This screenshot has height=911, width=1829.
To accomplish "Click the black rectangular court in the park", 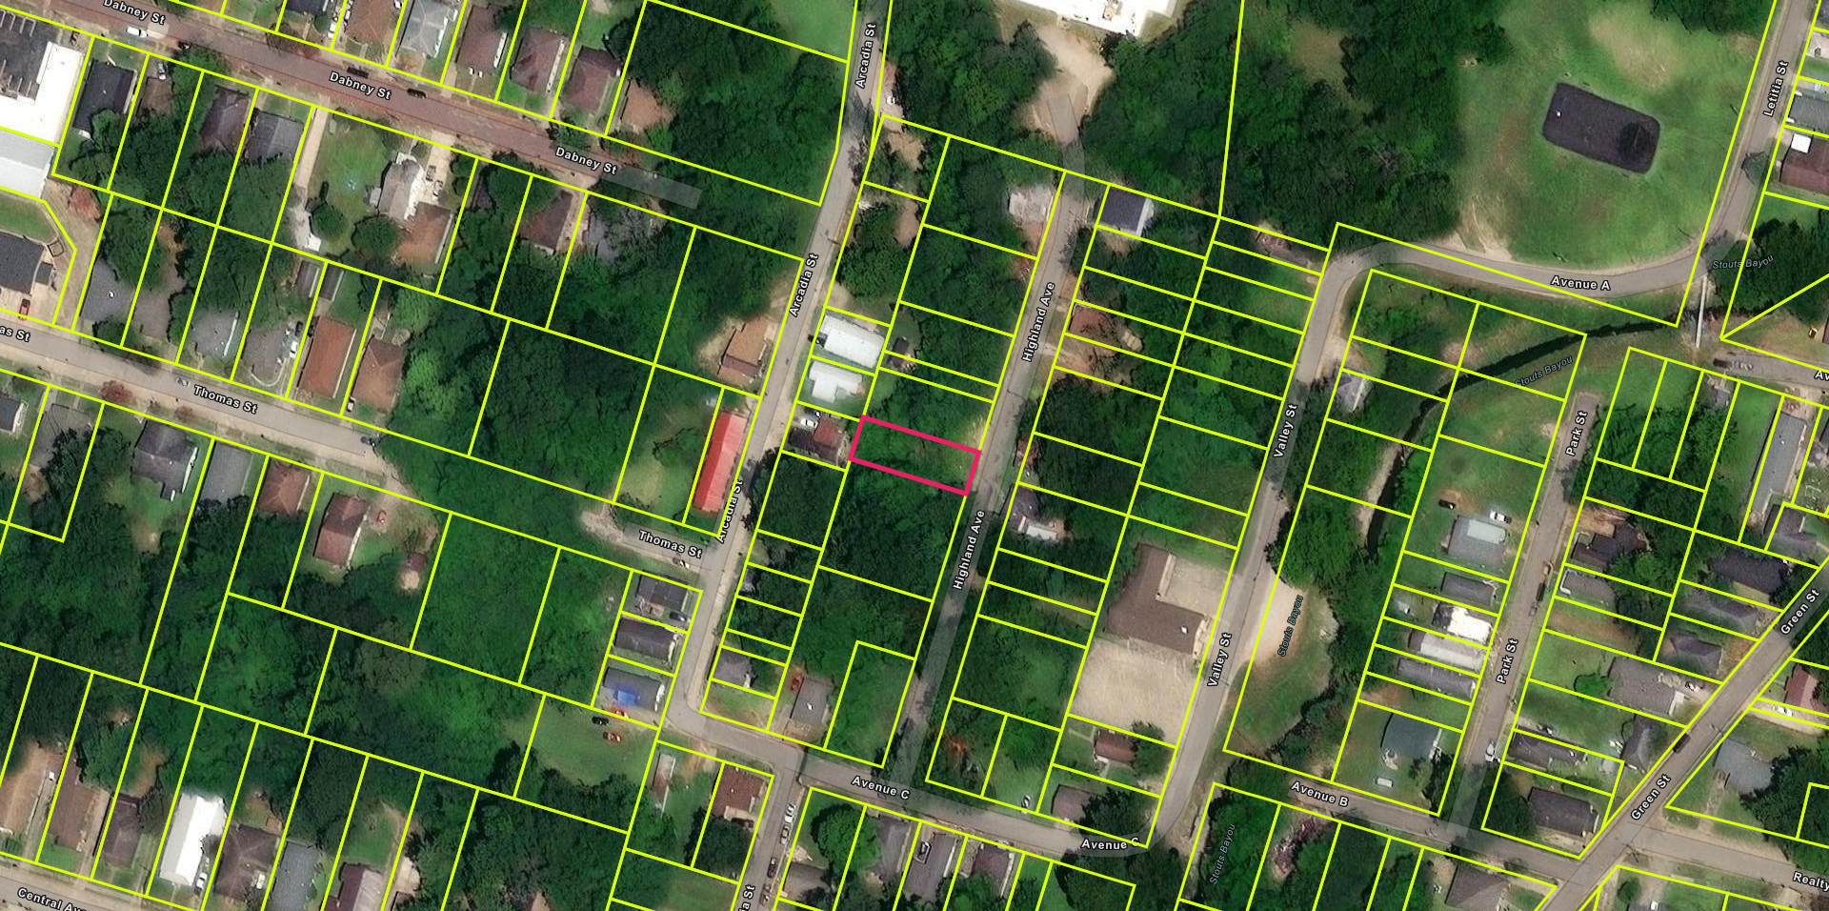I will (x=1600, y=128).
